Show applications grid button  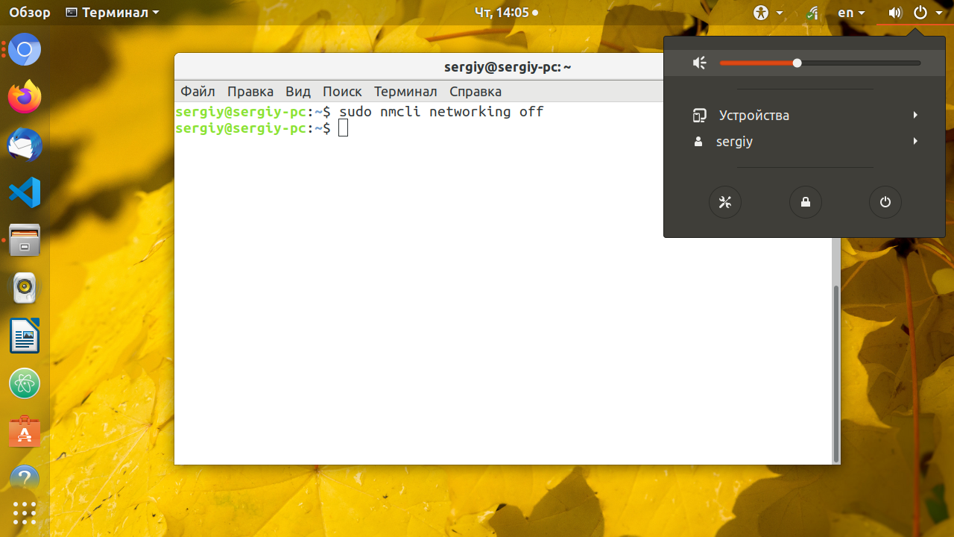tap(25, 512)
